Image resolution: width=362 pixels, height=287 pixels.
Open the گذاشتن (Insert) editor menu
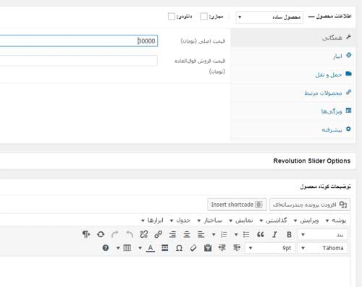coord(274,220)
